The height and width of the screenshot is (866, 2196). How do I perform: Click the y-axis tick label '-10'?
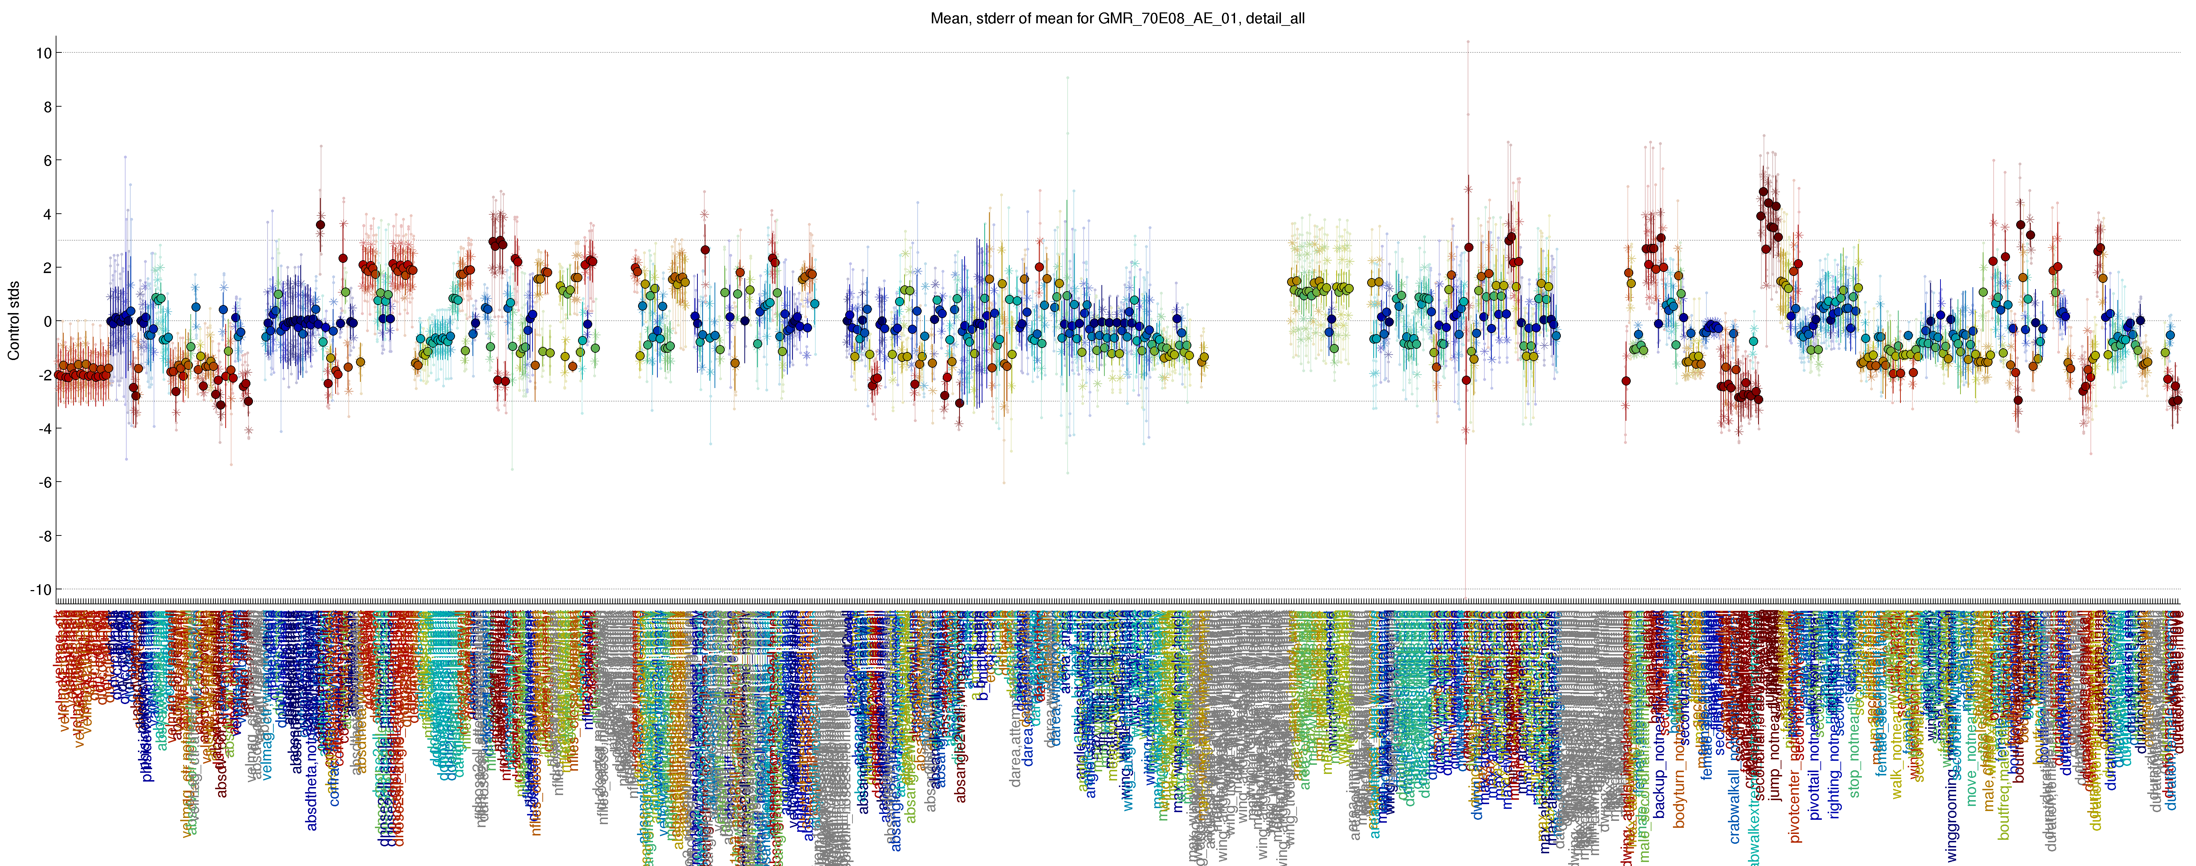click(x=41, y=590)
